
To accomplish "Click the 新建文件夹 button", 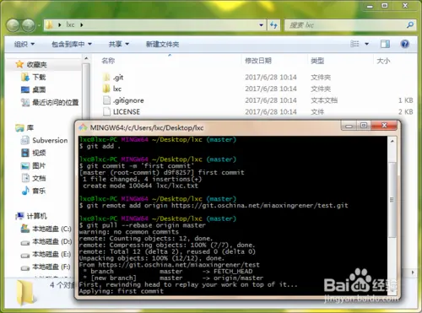I will pyautogui.click(x=162, y=44).
